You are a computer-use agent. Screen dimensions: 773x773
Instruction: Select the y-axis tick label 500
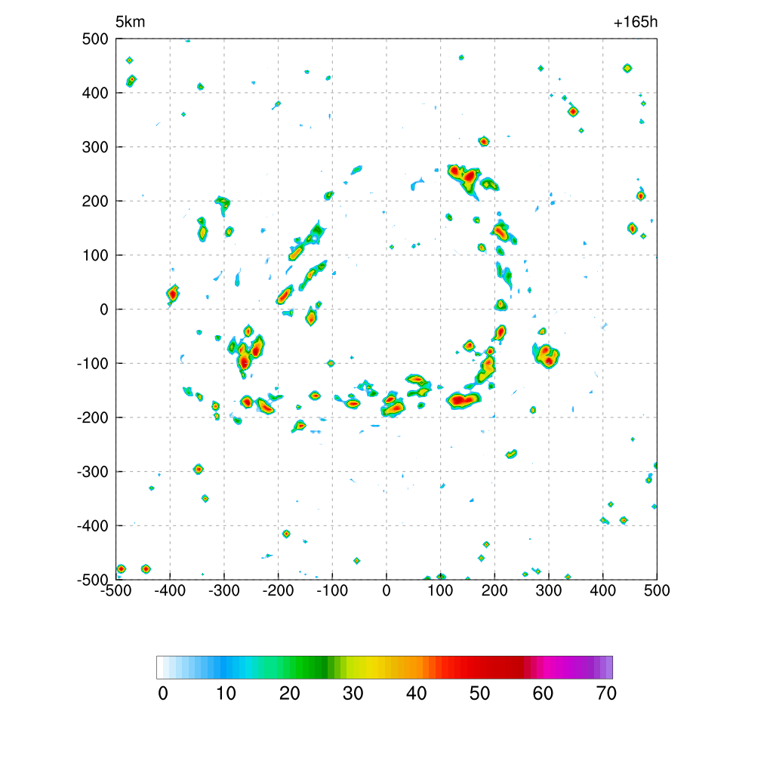(95, 39)
